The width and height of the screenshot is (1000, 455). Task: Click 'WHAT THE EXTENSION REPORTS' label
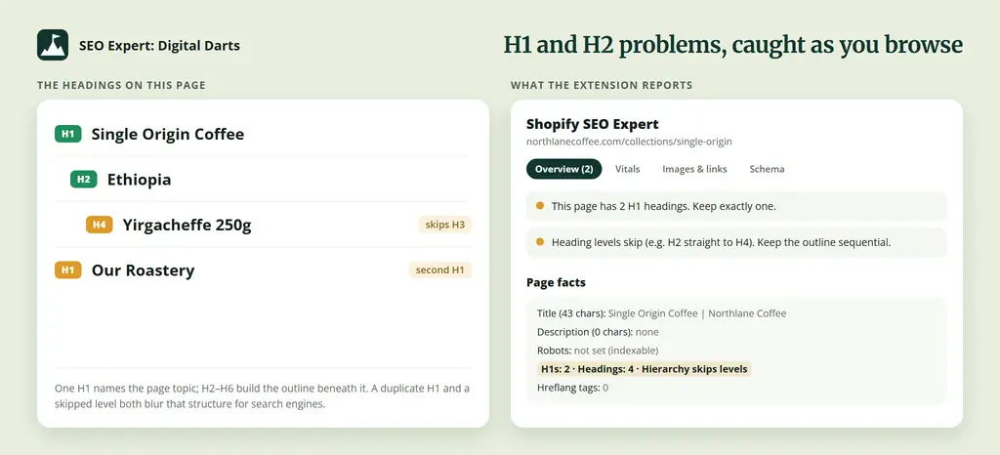(602, 85)
